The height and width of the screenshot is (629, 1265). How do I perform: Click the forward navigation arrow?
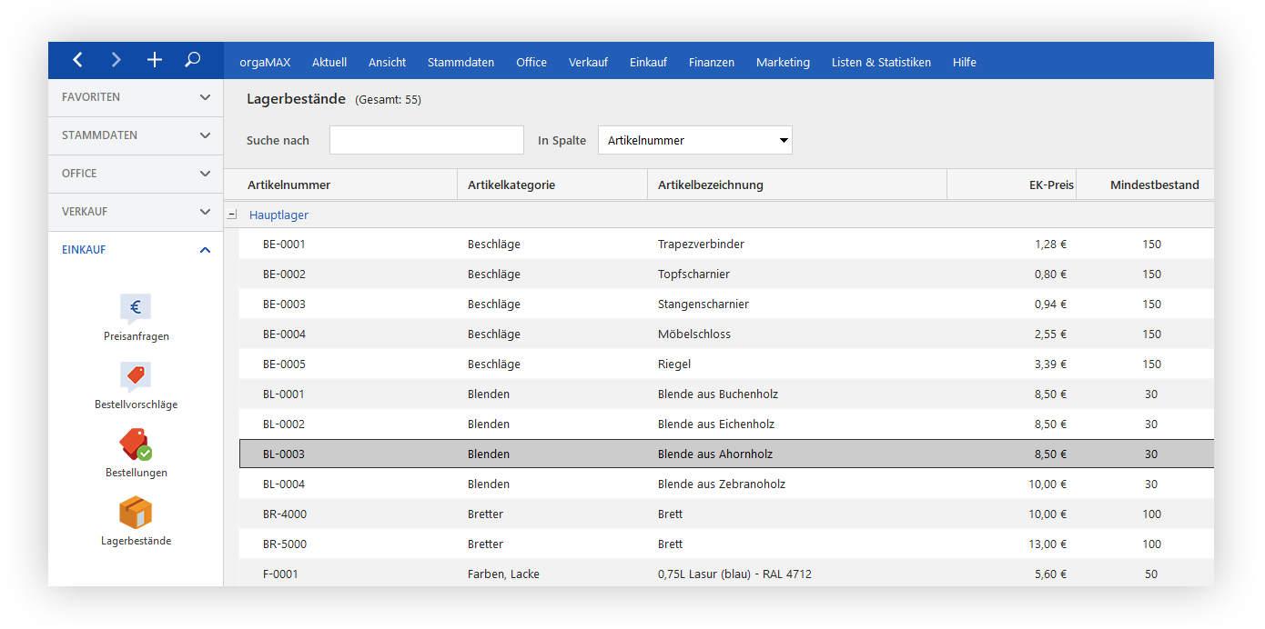tap(116, 60)
